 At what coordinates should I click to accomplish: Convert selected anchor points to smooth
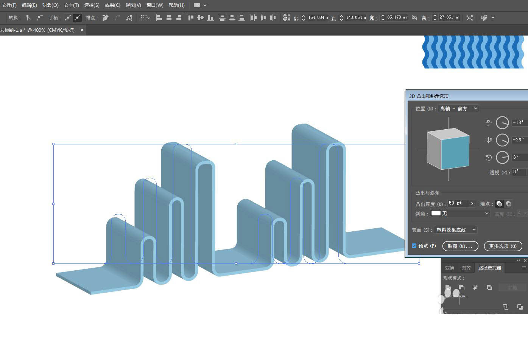40,18
